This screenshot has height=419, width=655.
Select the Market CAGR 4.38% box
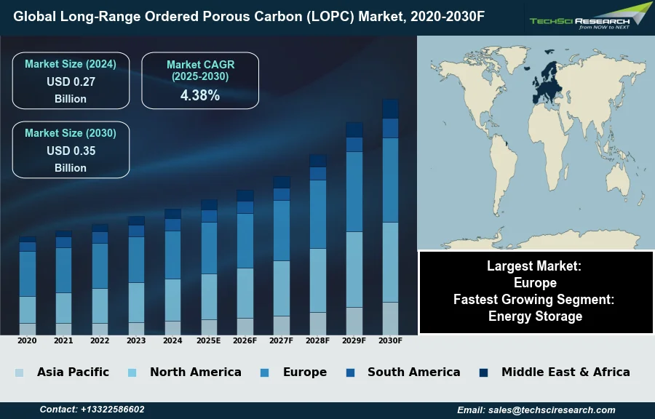pos(200,81)
